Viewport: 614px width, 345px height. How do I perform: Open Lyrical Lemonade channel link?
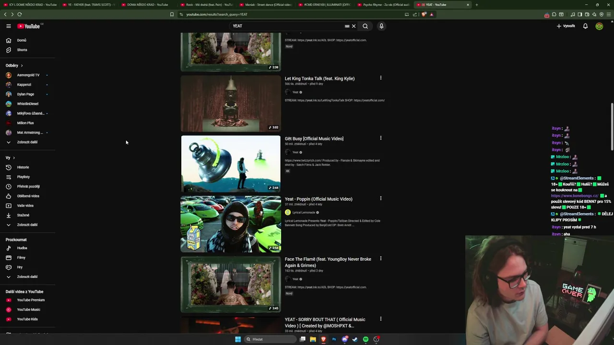tap(304, 213)
